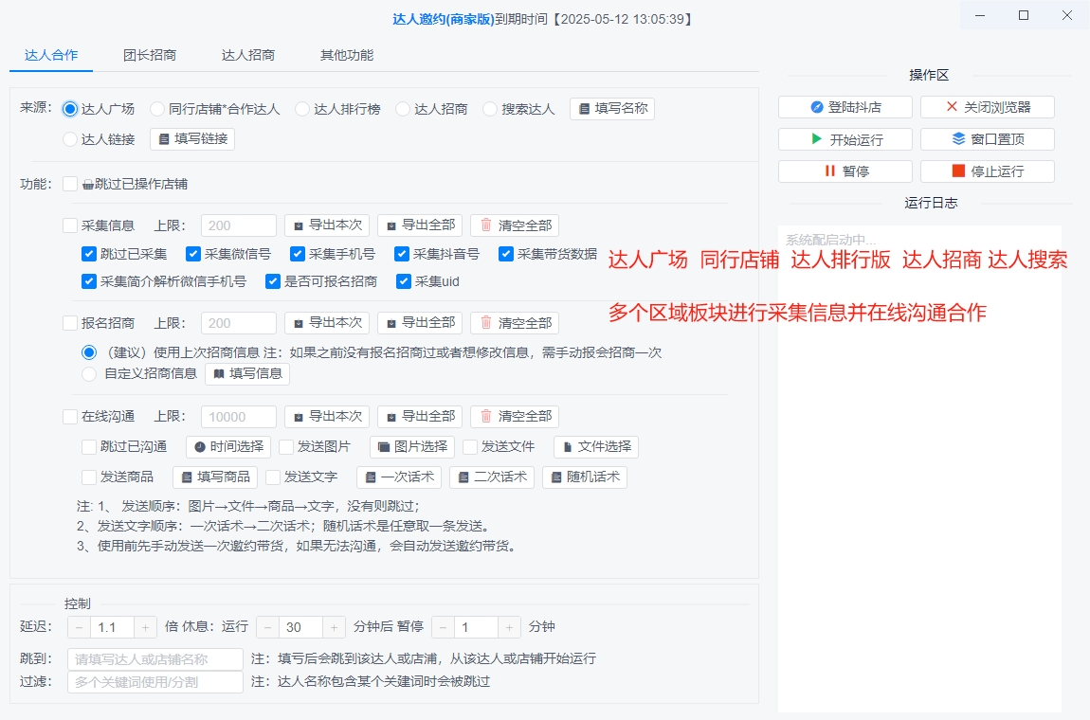The height and width of the screenshot is (720, 1090).
Task: Stop the automation with the red stop icon
Action: pyautogui.click(x=987, y=171)
